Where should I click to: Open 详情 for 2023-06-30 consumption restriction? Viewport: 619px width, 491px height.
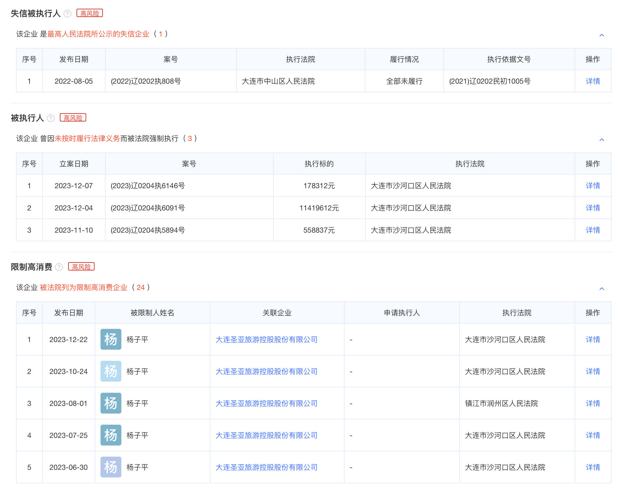click(593, 467)
